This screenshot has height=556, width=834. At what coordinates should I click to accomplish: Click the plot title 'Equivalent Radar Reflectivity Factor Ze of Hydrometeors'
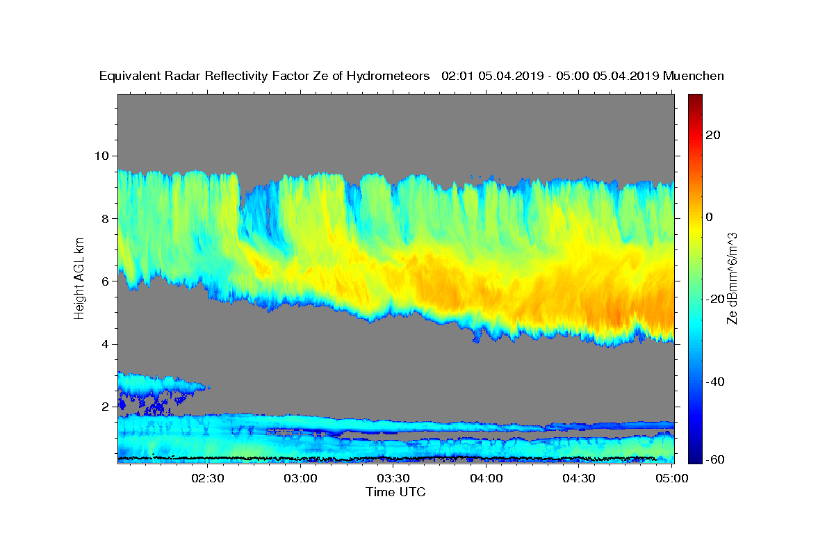click(x=265, y=76)
